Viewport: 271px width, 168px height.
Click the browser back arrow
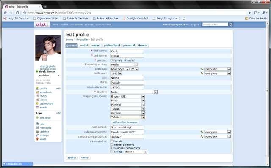click(x=6, y=13)
